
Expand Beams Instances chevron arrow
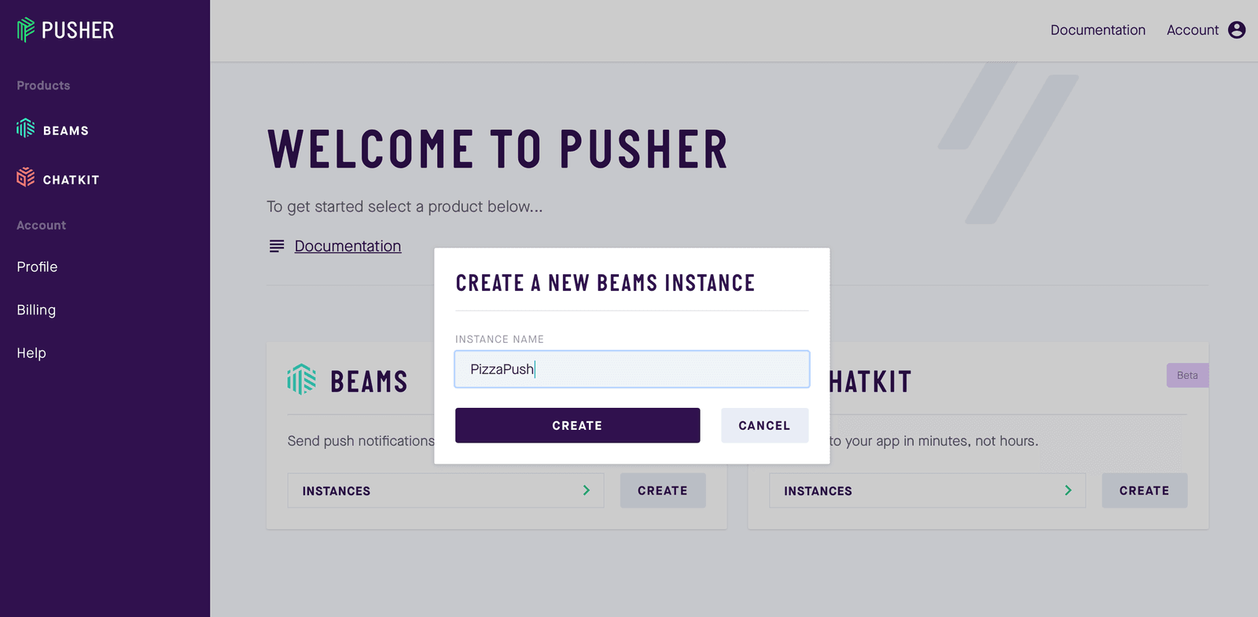pos(586,490)
